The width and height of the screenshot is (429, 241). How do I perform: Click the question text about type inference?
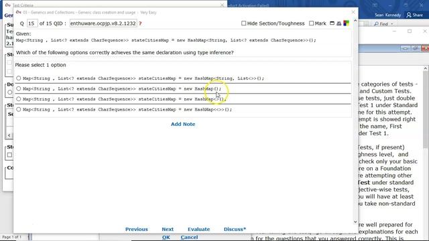click(x=125, y=52)
